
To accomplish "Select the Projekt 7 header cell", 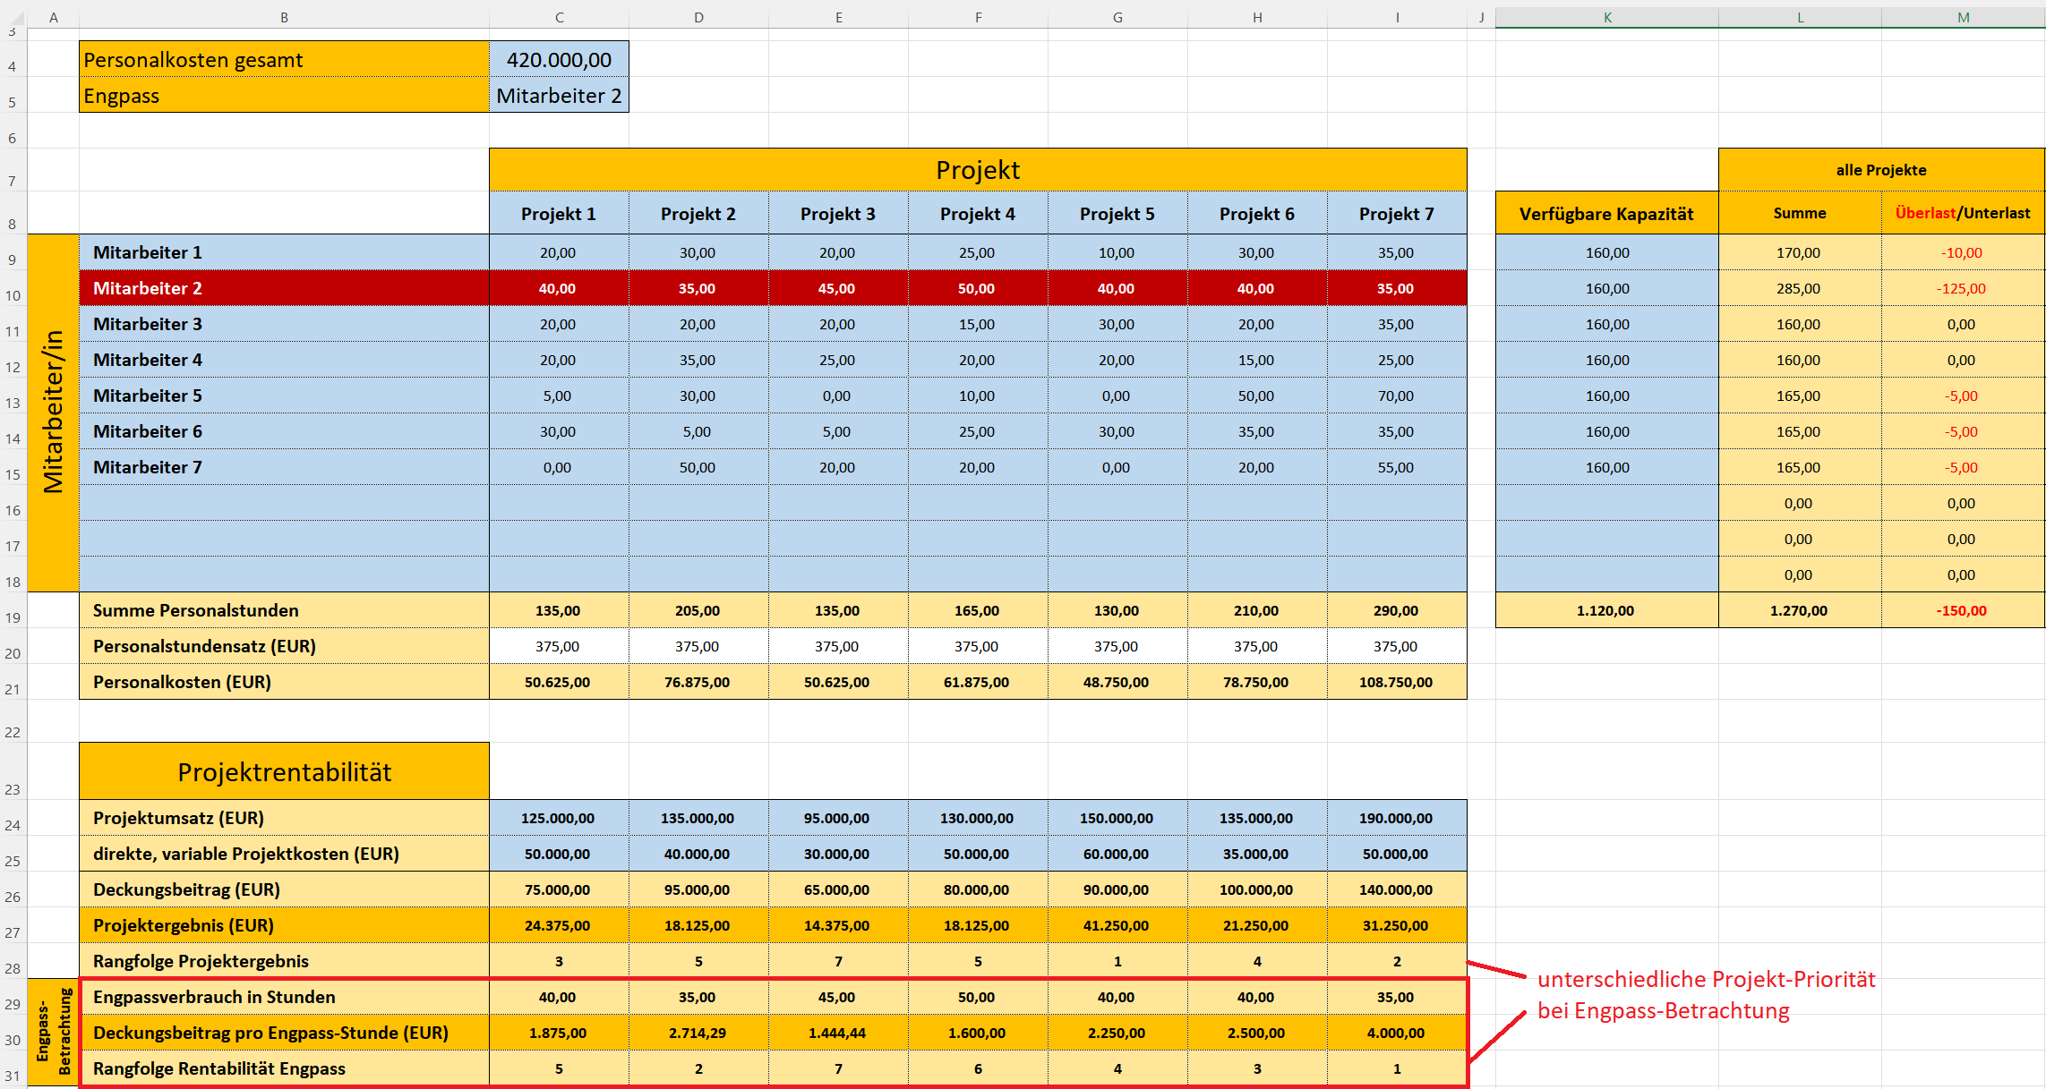I will pyautogui.click(x=1397, y=213).
